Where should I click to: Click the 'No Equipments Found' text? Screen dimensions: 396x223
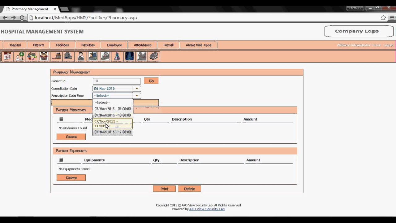click(74, 169)
